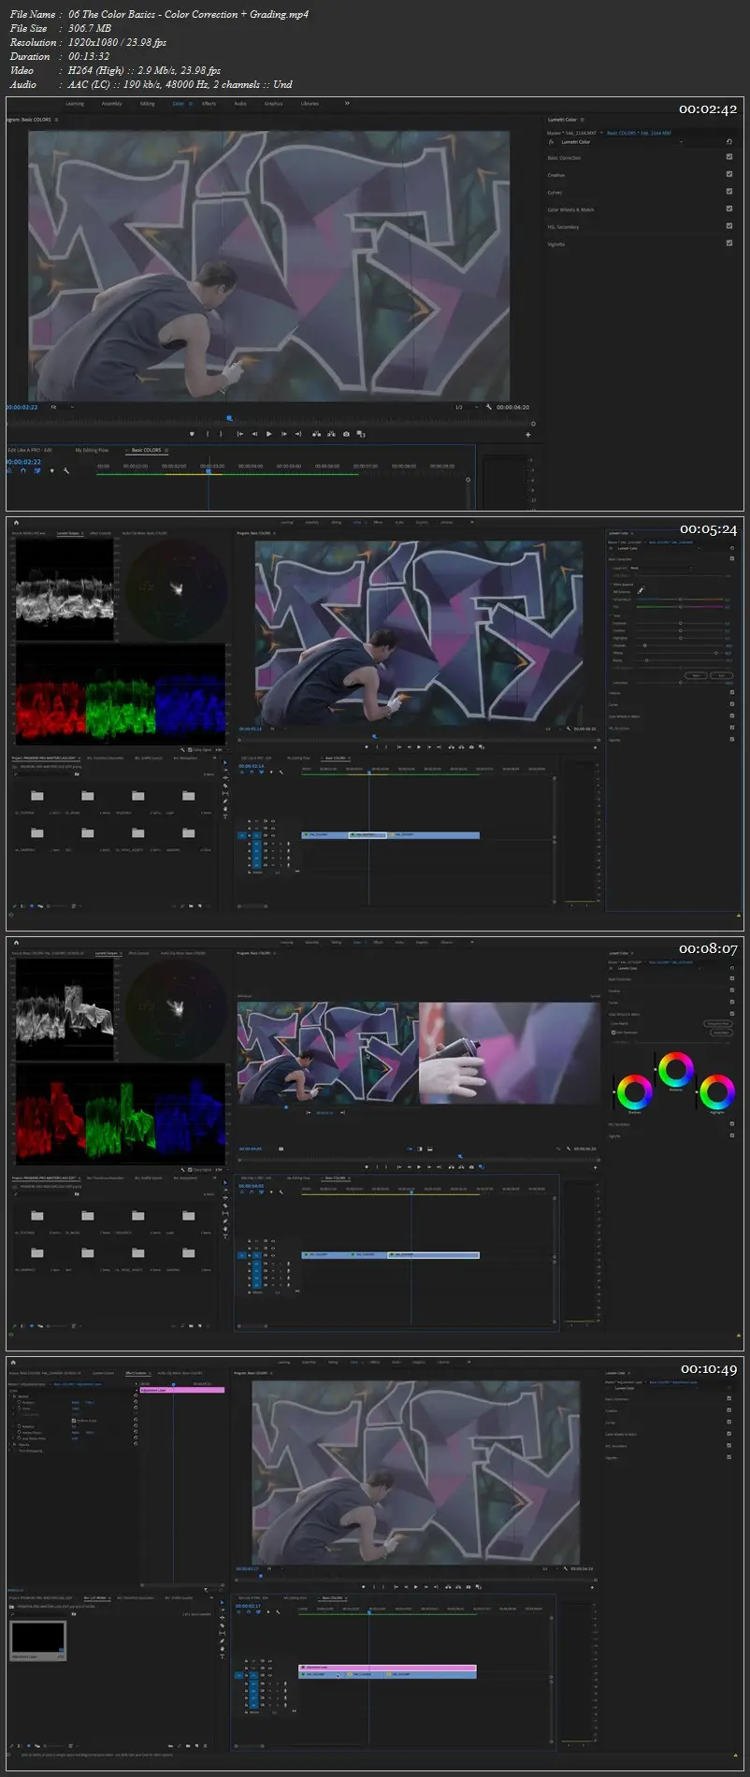
Task: Click the pink Adjustment Layer clip, 00:10:49 frame timeline
Action: pyautogui.click(x=387, y=1667)
